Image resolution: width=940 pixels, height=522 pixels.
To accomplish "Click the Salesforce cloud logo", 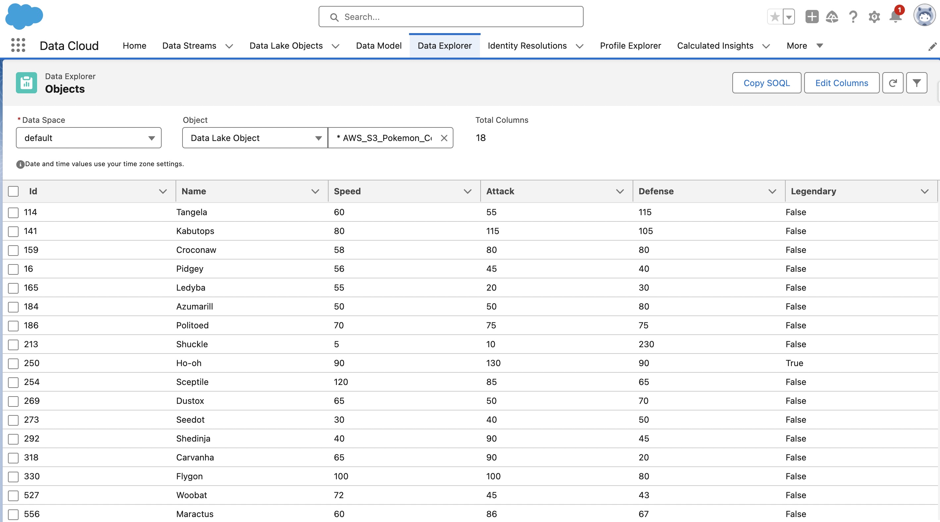I will pyautogui.click(x=24, y=16).
